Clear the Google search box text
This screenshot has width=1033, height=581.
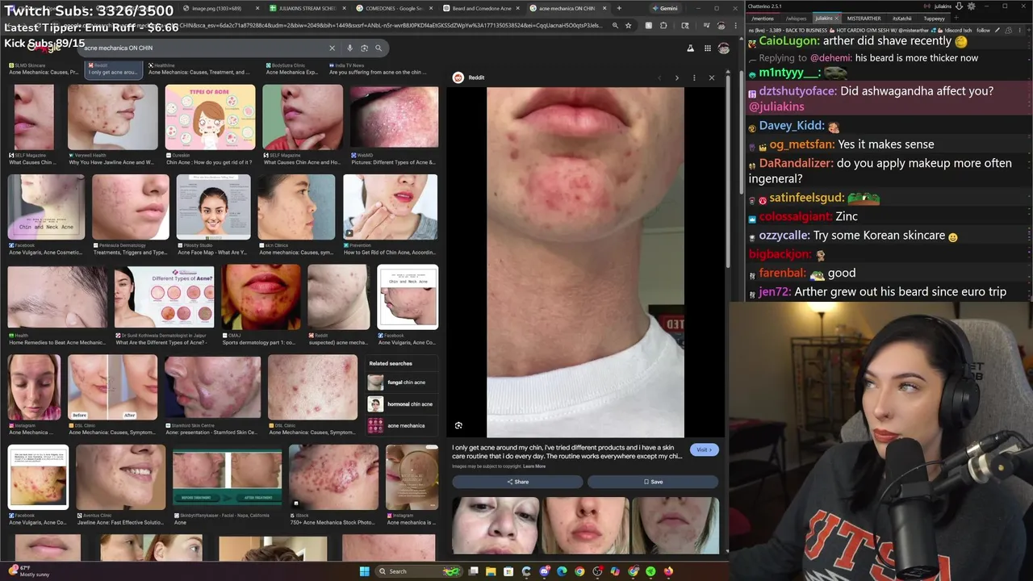(x=332, y=48)
